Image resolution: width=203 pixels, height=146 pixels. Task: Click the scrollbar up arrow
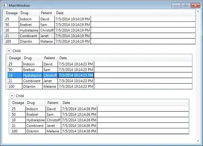pos(198,11)
